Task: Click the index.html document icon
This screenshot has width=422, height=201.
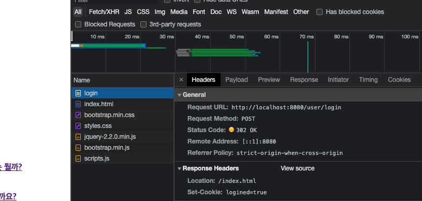Action: (x=78, y=104)
